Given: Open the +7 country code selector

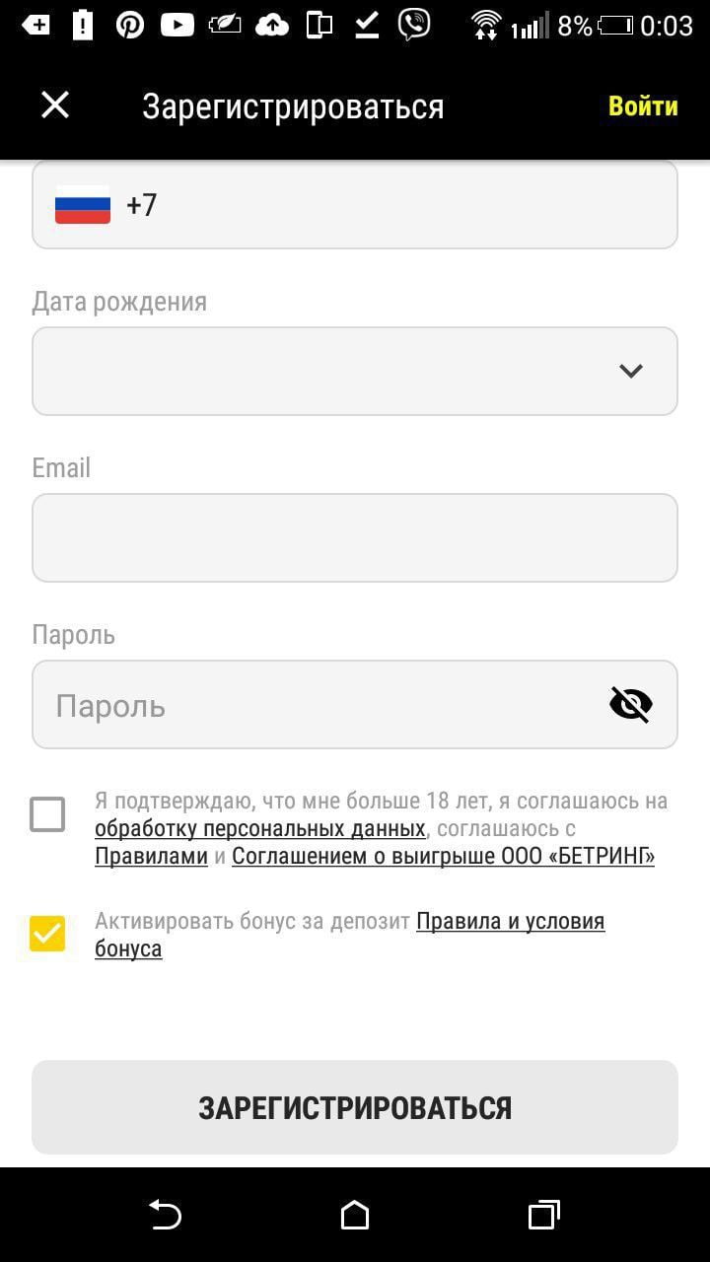Looking at the screenshot, I should 141,204.
